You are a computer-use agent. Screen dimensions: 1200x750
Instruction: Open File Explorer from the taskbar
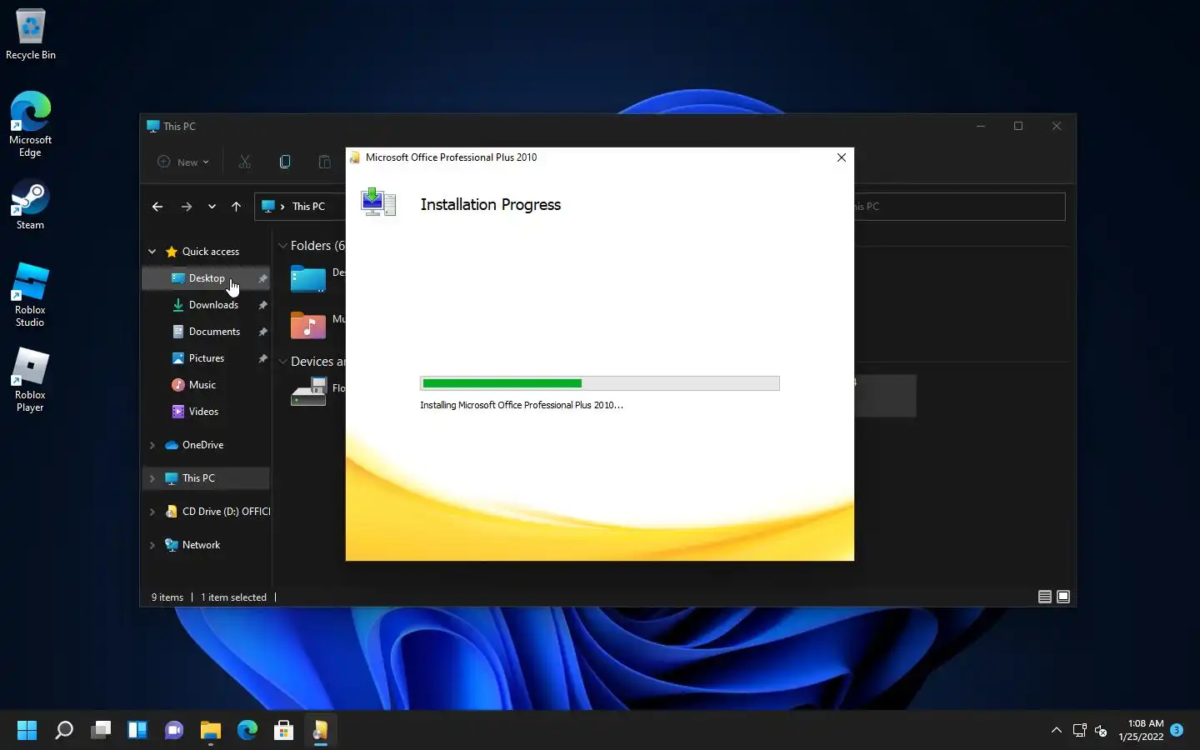point(211,731)
